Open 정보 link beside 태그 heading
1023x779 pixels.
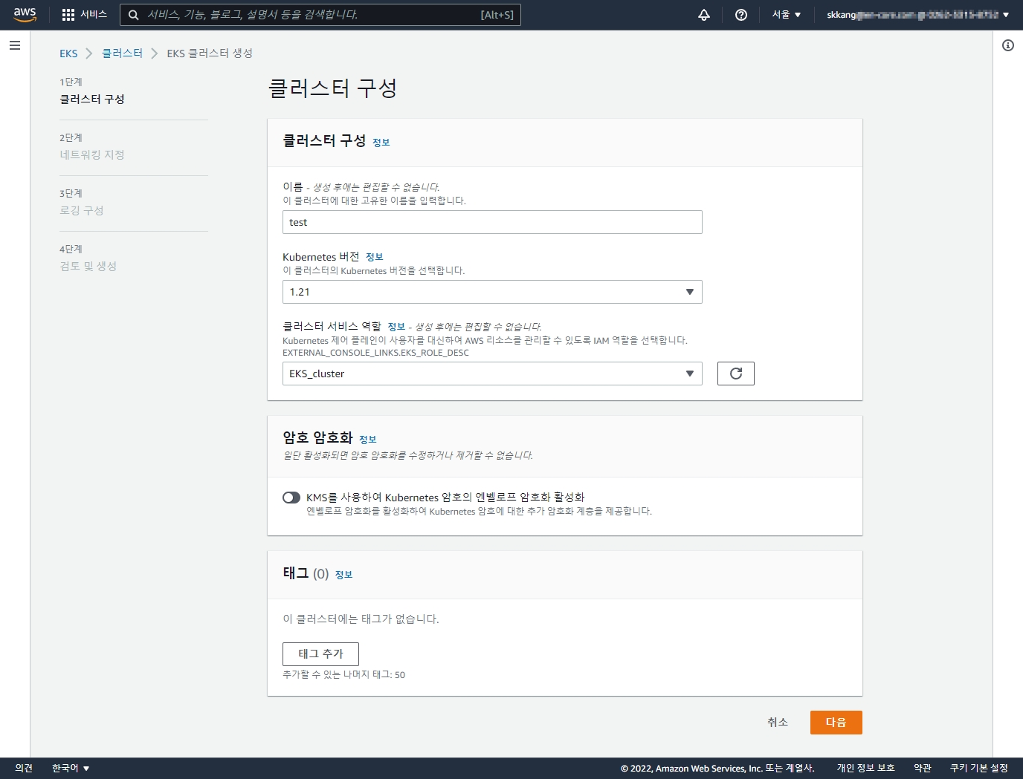(344, 575)
